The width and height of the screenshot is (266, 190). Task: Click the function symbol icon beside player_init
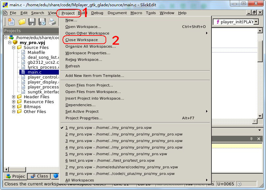pos(218,22)
